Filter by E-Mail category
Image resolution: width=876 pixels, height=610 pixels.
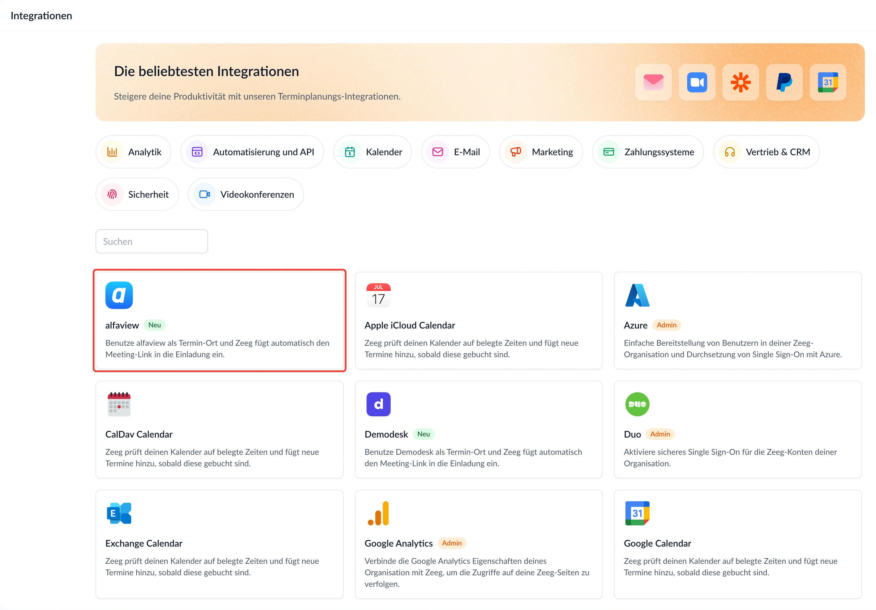click(455, 152)
